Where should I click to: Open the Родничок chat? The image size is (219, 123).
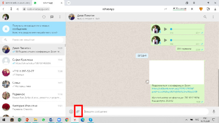point(33,96)
